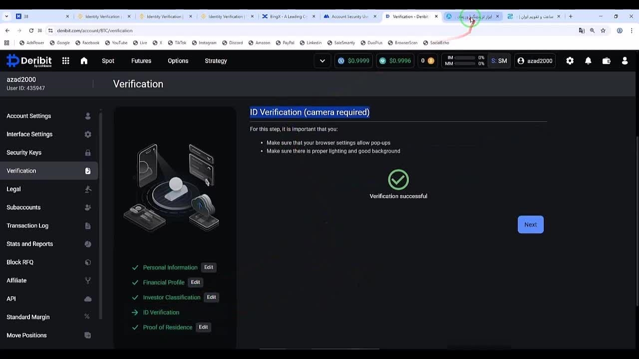Toggle the S: SM margin mode indicator
Image resolution: width=639 pixels, height=359 pixels.
coord(499,61)
